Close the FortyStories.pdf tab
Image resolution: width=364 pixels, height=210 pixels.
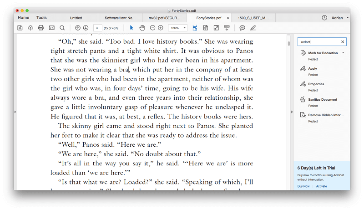pyautogui.click(x=228, y=18)
